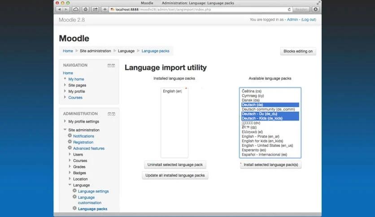This screenshot has height=217, width=375.
Task: Click the share icon in toolbar
Action: pyautogui.click(x=95, y=9)
